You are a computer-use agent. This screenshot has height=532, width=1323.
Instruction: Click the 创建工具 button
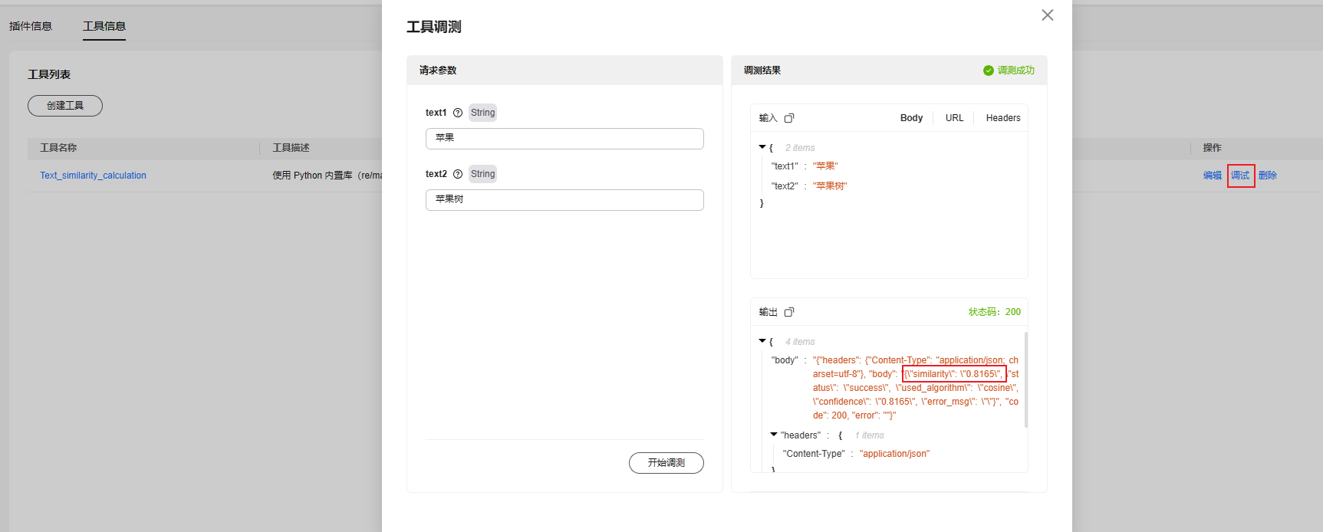pos(65,106)
